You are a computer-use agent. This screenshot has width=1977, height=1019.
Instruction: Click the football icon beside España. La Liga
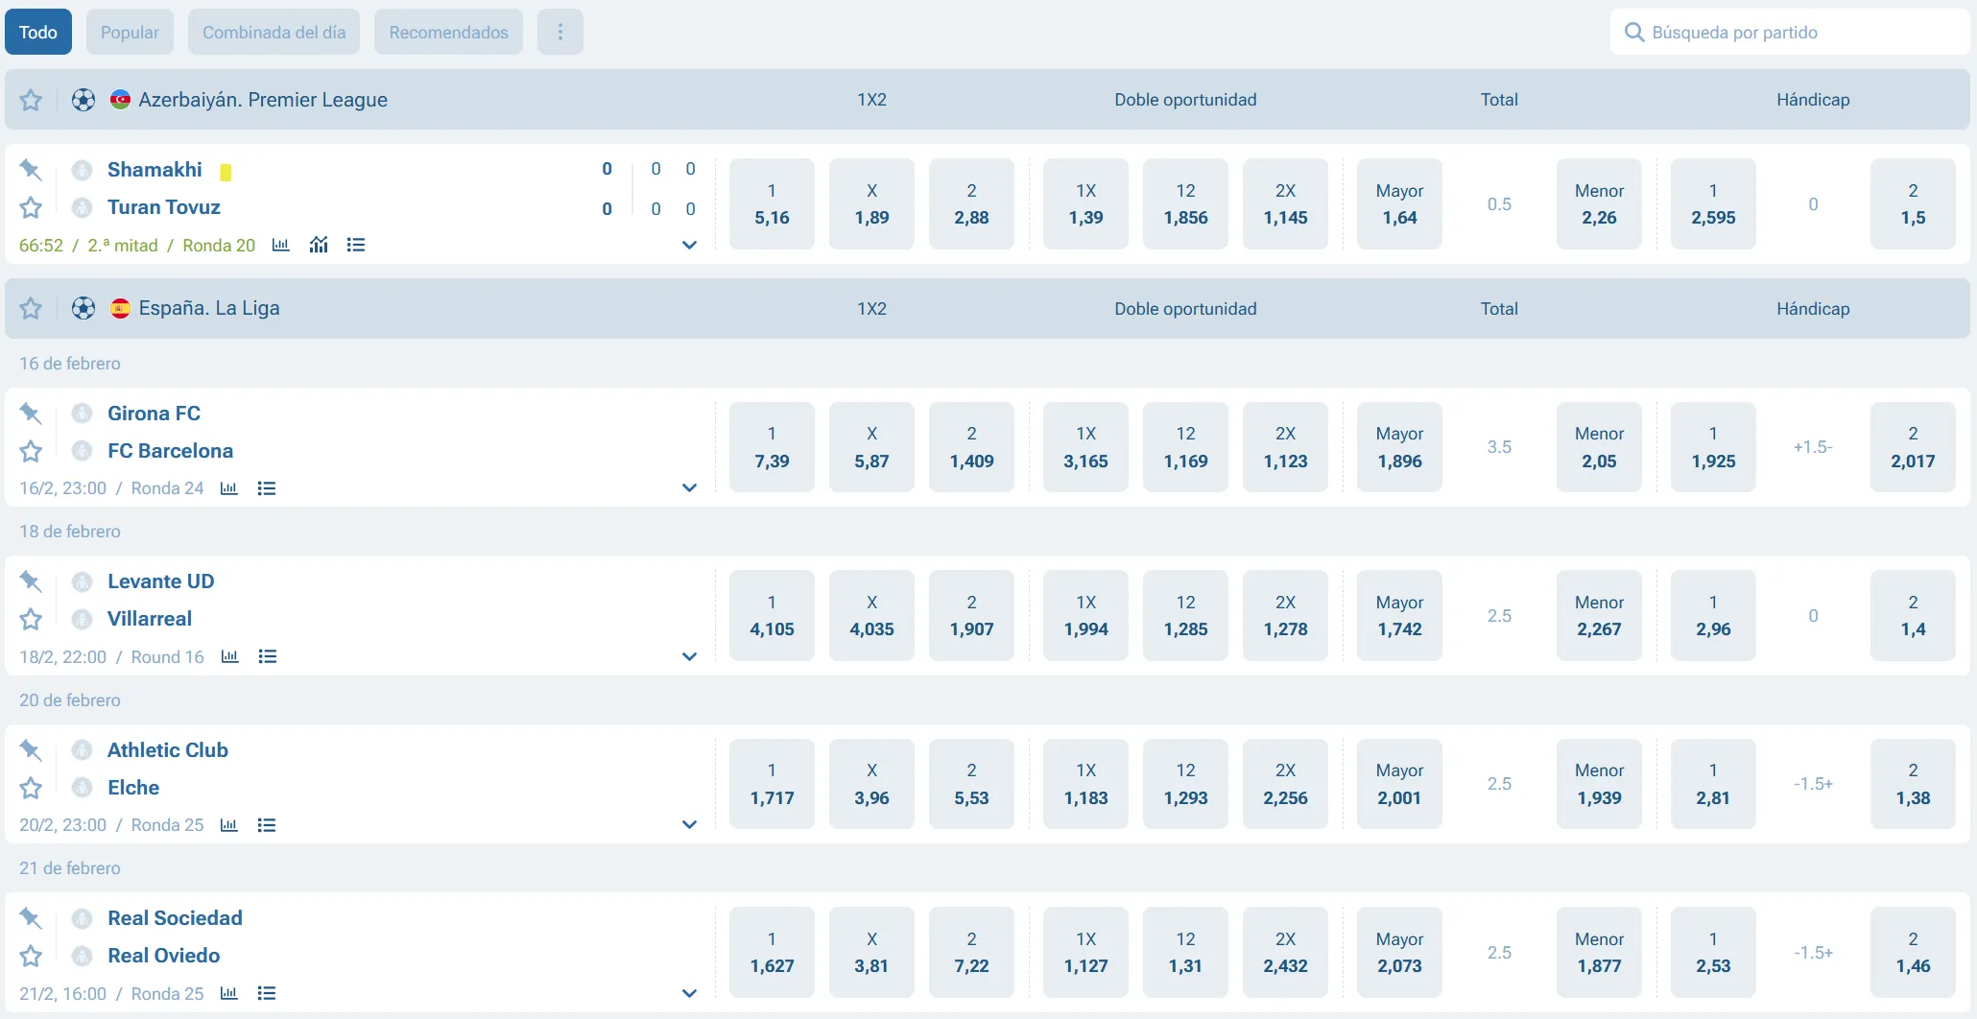click(x=83, y=308)
